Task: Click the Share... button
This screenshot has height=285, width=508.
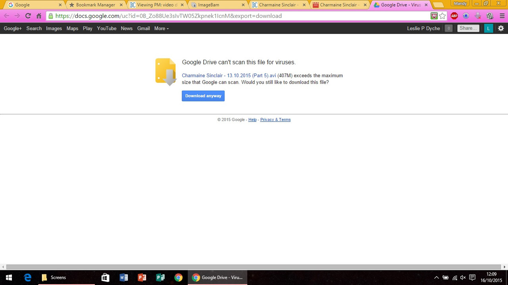Action: point(468,28)
